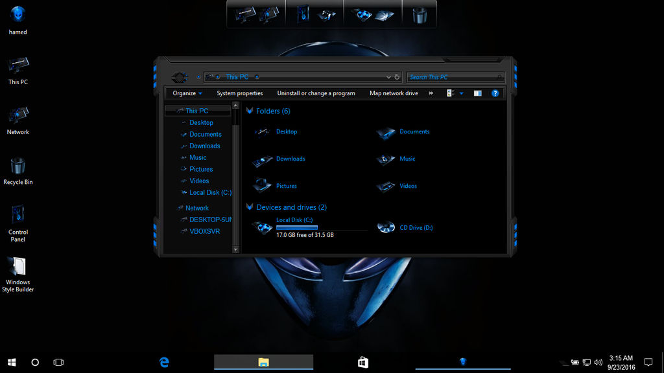Expand the toolbar overflow chevron
Screen dimensions: 664x373
click(429, 93)
